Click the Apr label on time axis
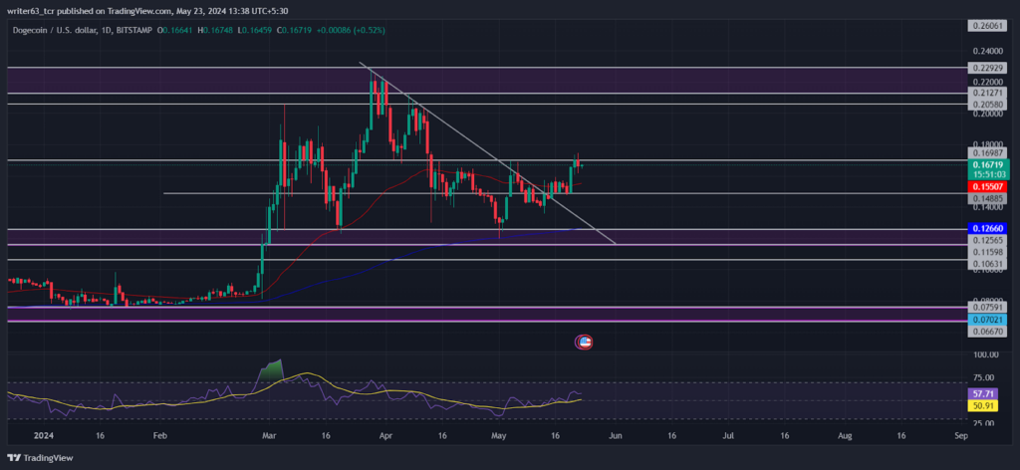This screenshot has width=1020, height=470. click(385, 437)
